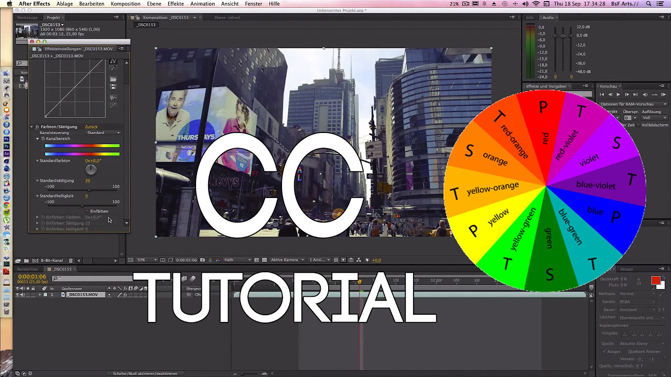Expand the _DSC0153.MOV layer properties
Viewport: 671px width, 377px height.
[40, 295]
